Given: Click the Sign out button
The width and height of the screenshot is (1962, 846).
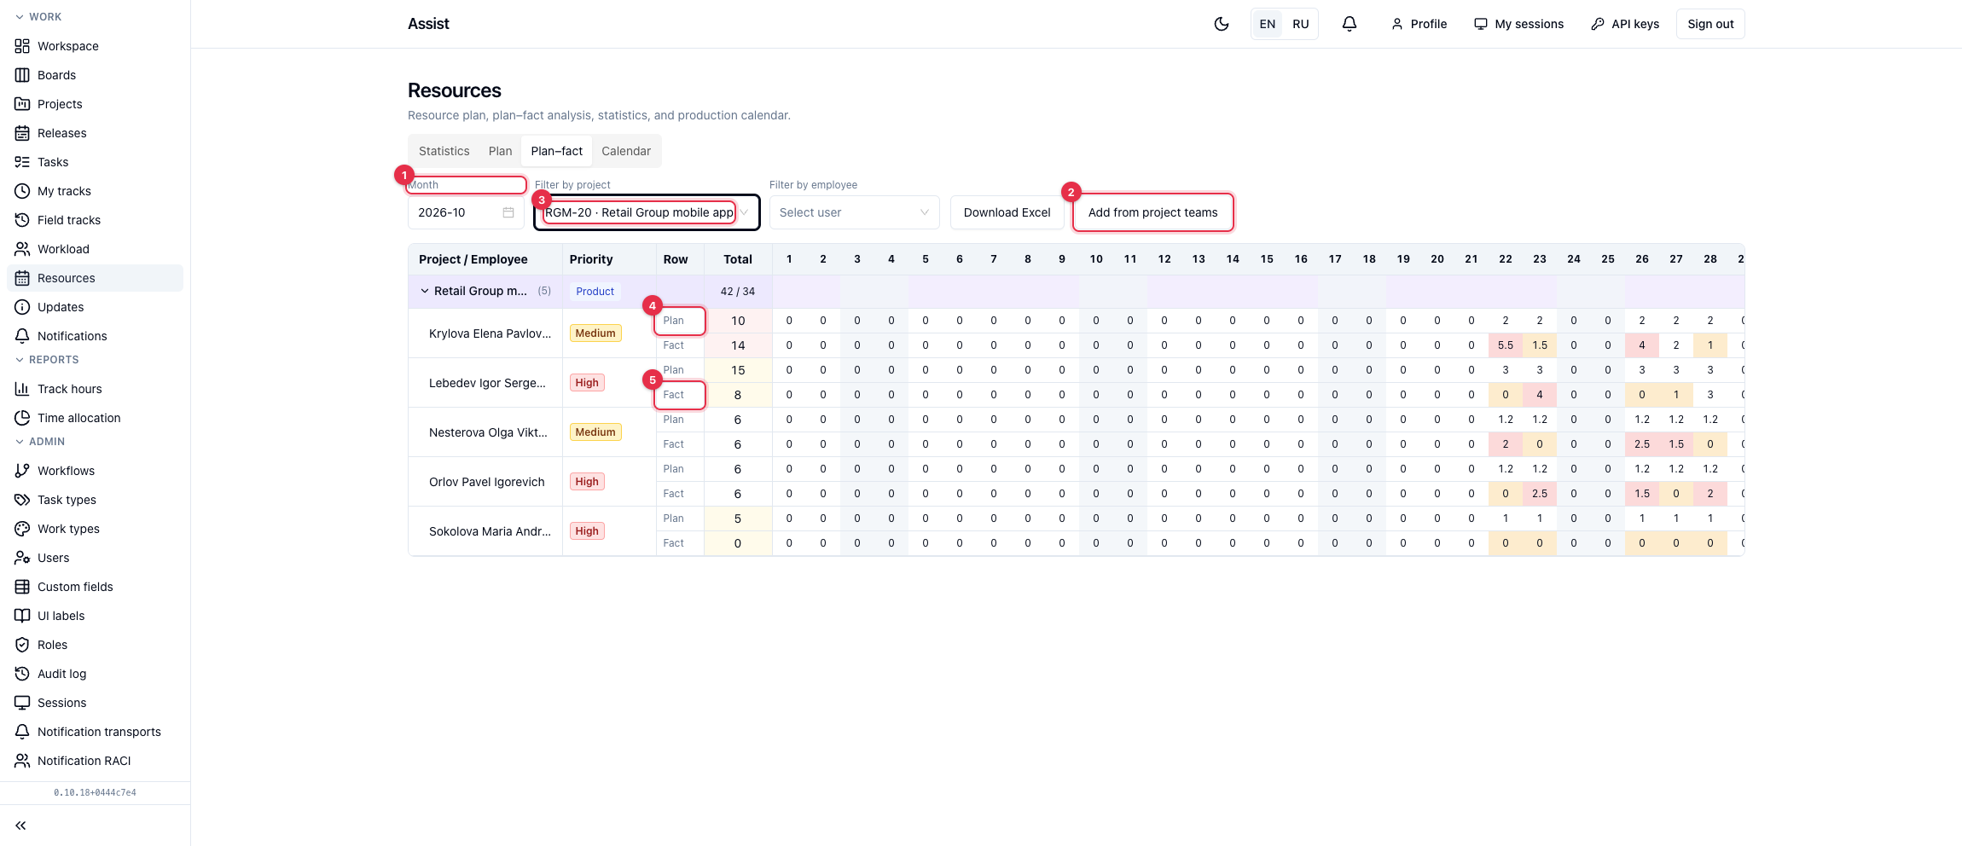Looking at the screenshot, I should tap(1710, 24).
